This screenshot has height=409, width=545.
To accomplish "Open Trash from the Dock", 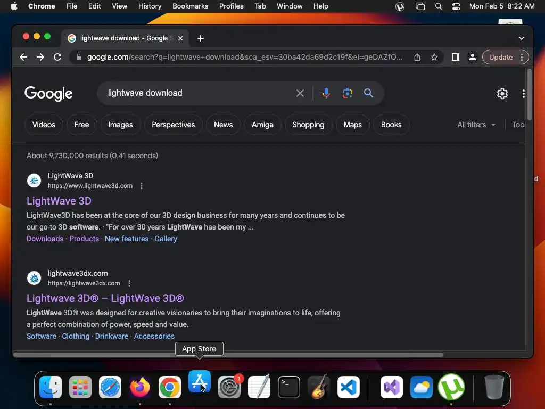I will [494, 387].
